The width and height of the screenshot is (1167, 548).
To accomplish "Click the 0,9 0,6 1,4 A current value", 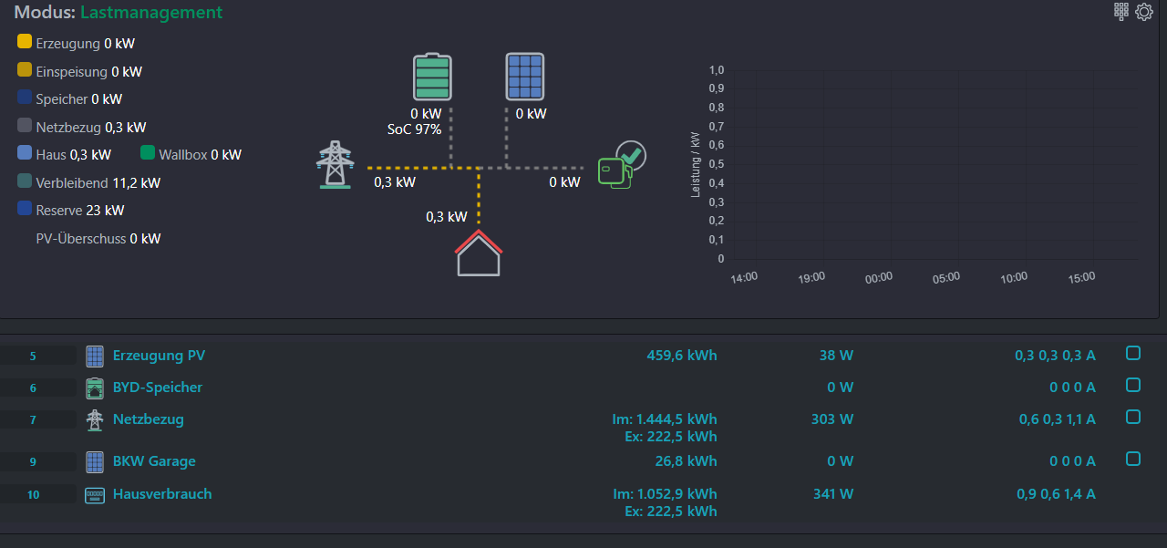I will coord(1057,494).
